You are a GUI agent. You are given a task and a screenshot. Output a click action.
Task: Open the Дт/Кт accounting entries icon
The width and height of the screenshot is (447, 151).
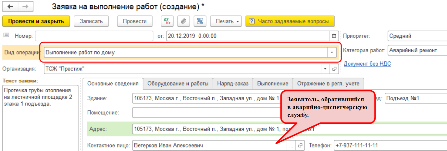(168, 21)
